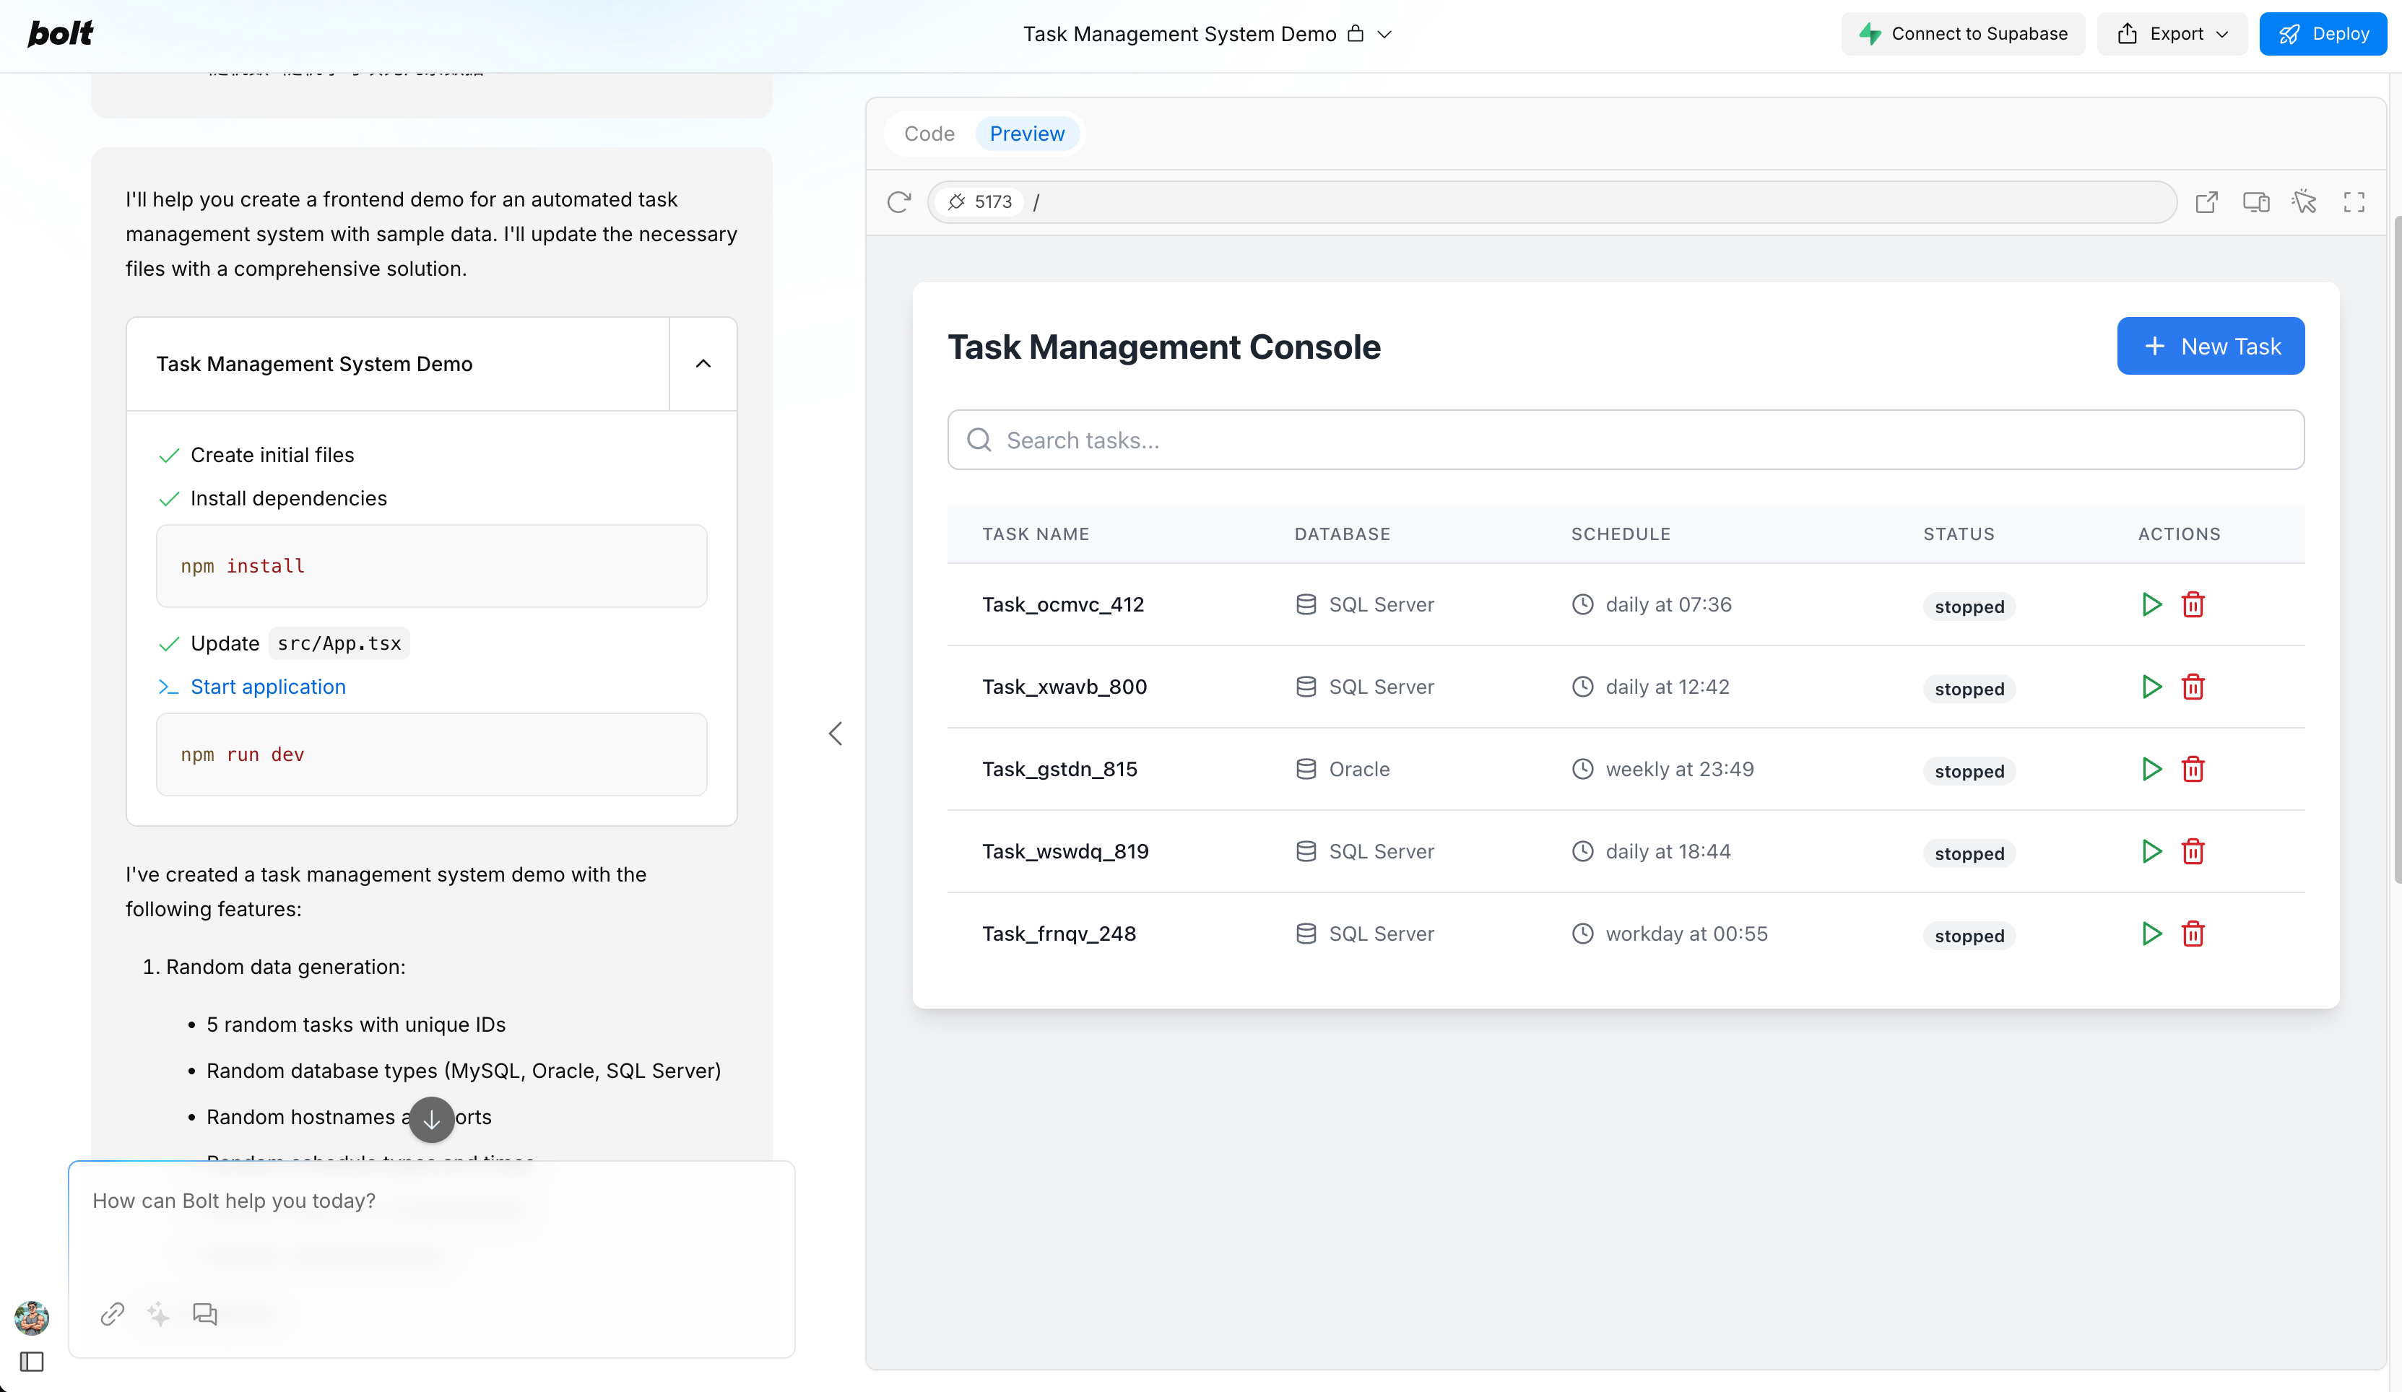Expand the project title dropdown chevron

click(x=1385, y=35)
